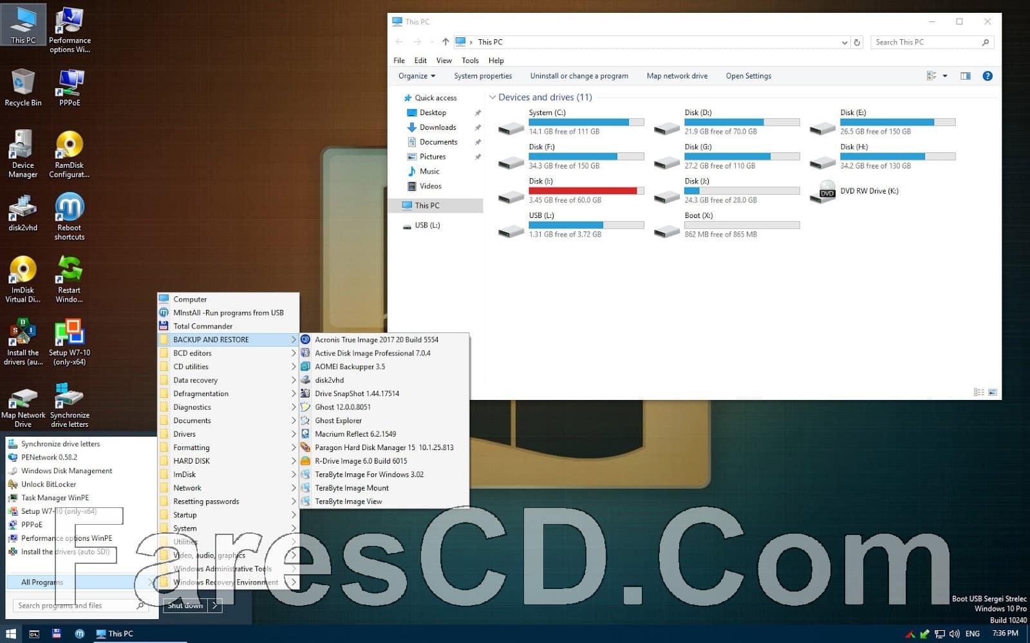The image size is (1030, 643).
Task: Start Paragon Hard Disk Manager 15
Action: (384, 448)
